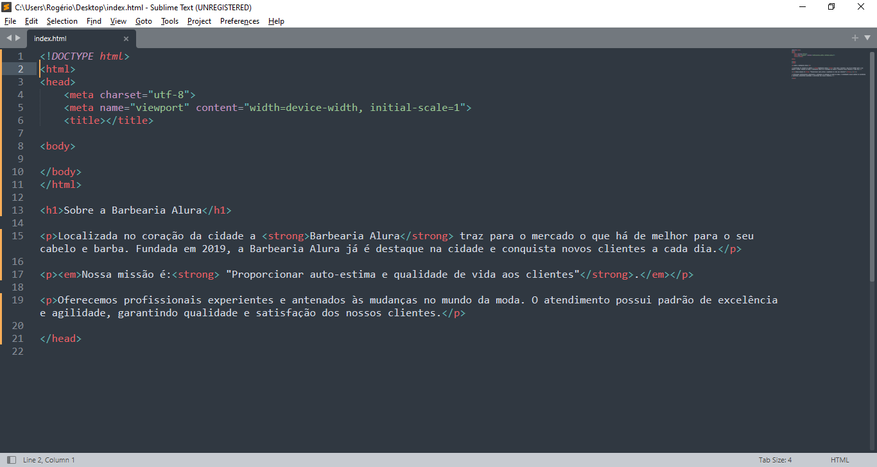Open the Project menu
The height and width of the screenshot is (467, 877).
199,21
